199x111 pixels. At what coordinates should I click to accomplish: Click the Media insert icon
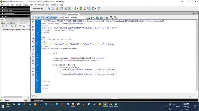pyautogui.click(x=75, y=9)
